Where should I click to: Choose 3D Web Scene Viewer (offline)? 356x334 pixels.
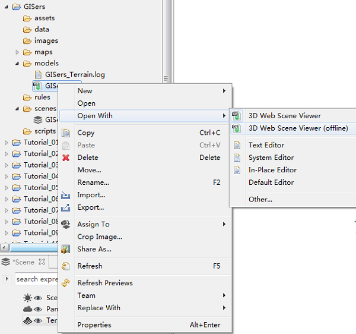coord(293,128)
